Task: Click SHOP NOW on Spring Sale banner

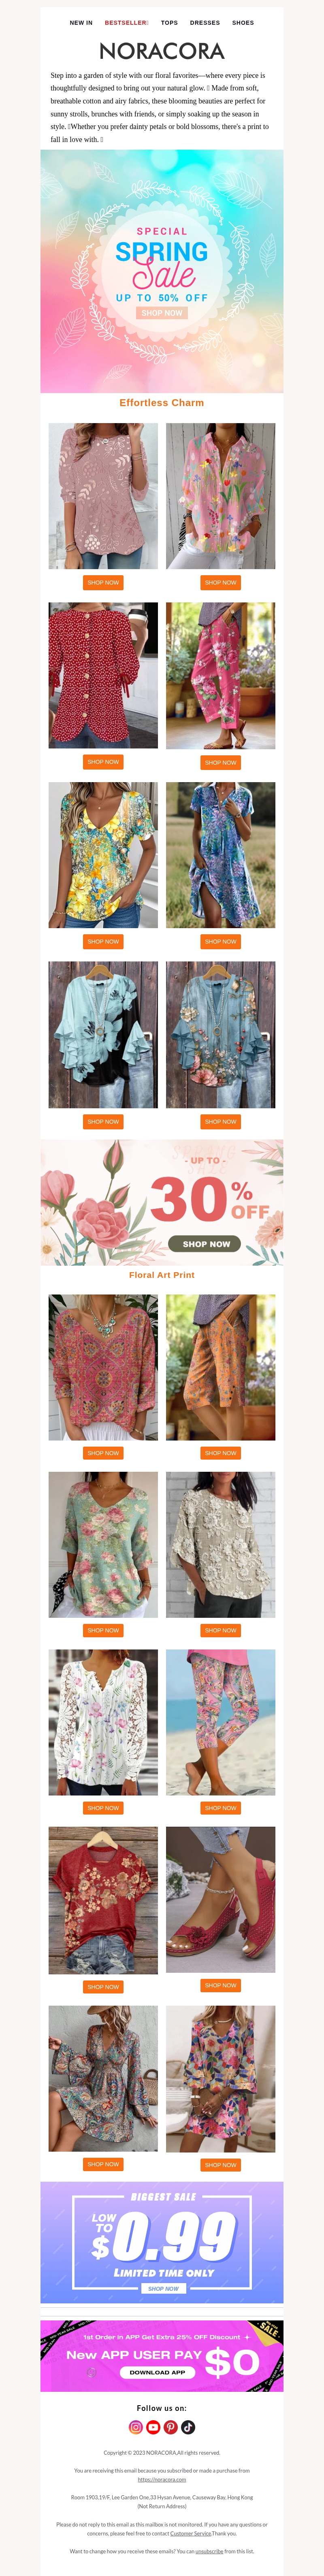Action: [162, 313]
